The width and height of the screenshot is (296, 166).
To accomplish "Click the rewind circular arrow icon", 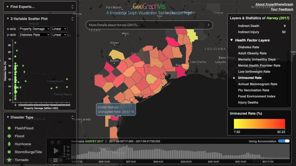I will 52,142.
